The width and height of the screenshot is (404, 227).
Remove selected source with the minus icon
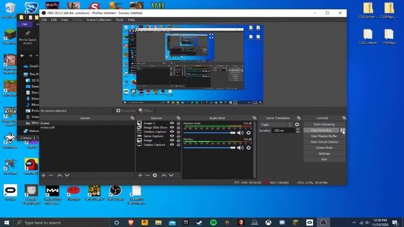[x=147, y=175]
